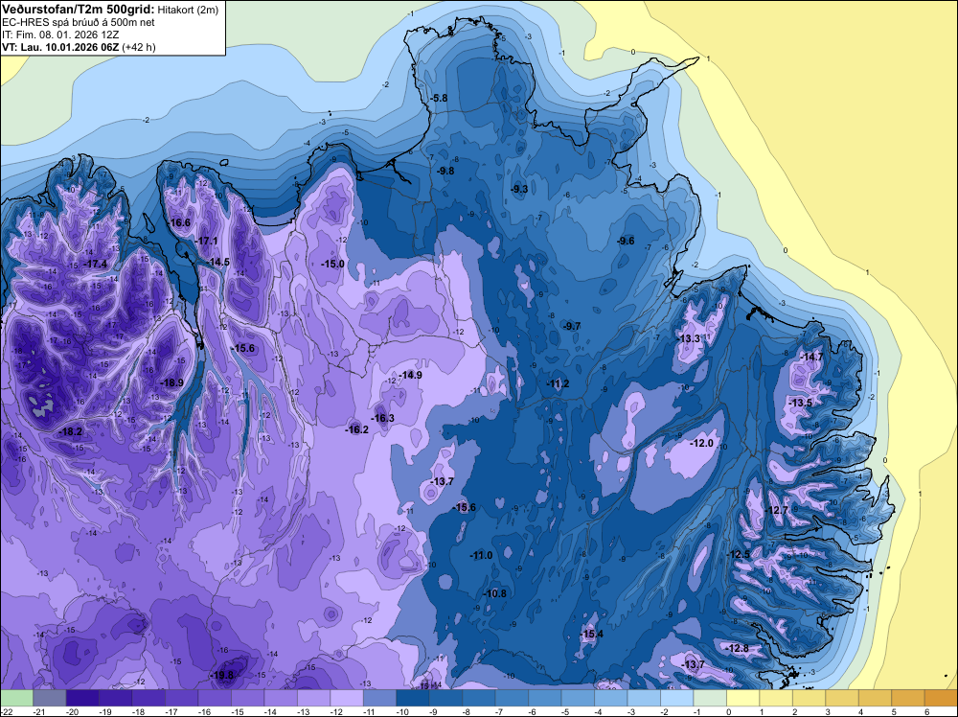This screenshot has height=717, width=958.
Task: Select the legend number 3
Action: [828, 712]
